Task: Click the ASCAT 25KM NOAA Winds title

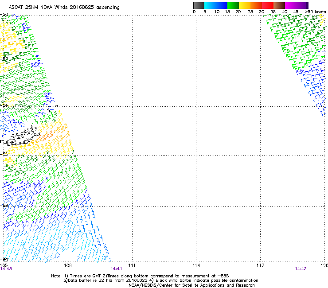Action: click(x=64, y=8)
